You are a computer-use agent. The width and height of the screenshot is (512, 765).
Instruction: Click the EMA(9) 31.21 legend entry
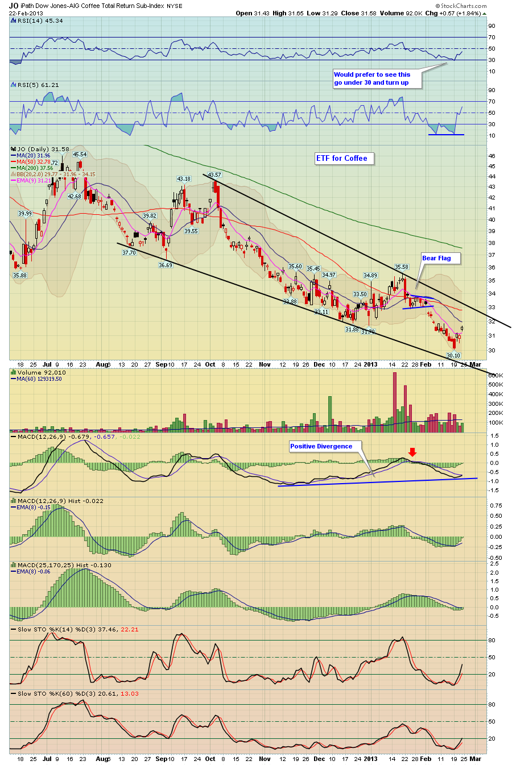pos(34,181)
